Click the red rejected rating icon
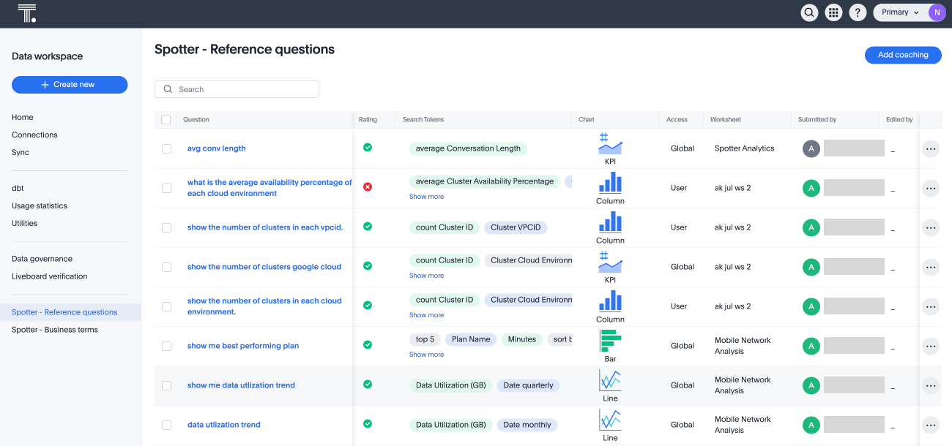Image resolution: width=952 pixels, height=446 pixels. tap(368, 187)
